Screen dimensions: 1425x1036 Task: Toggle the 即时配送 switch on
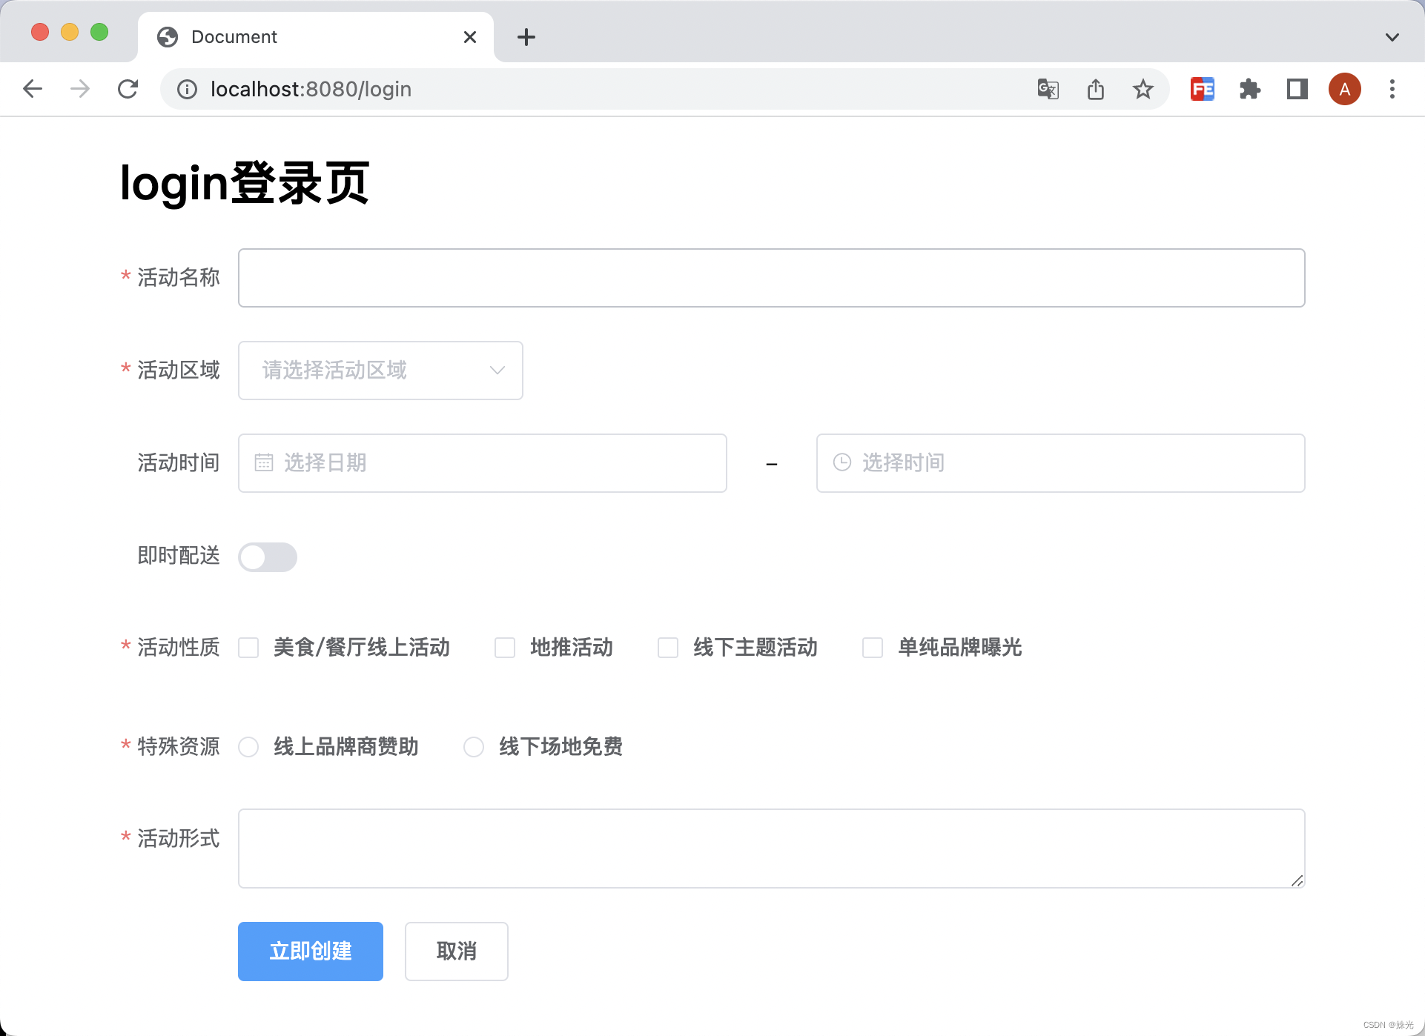coord(267,557)
